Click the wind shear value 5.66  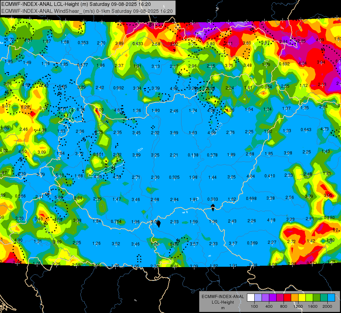59,197
